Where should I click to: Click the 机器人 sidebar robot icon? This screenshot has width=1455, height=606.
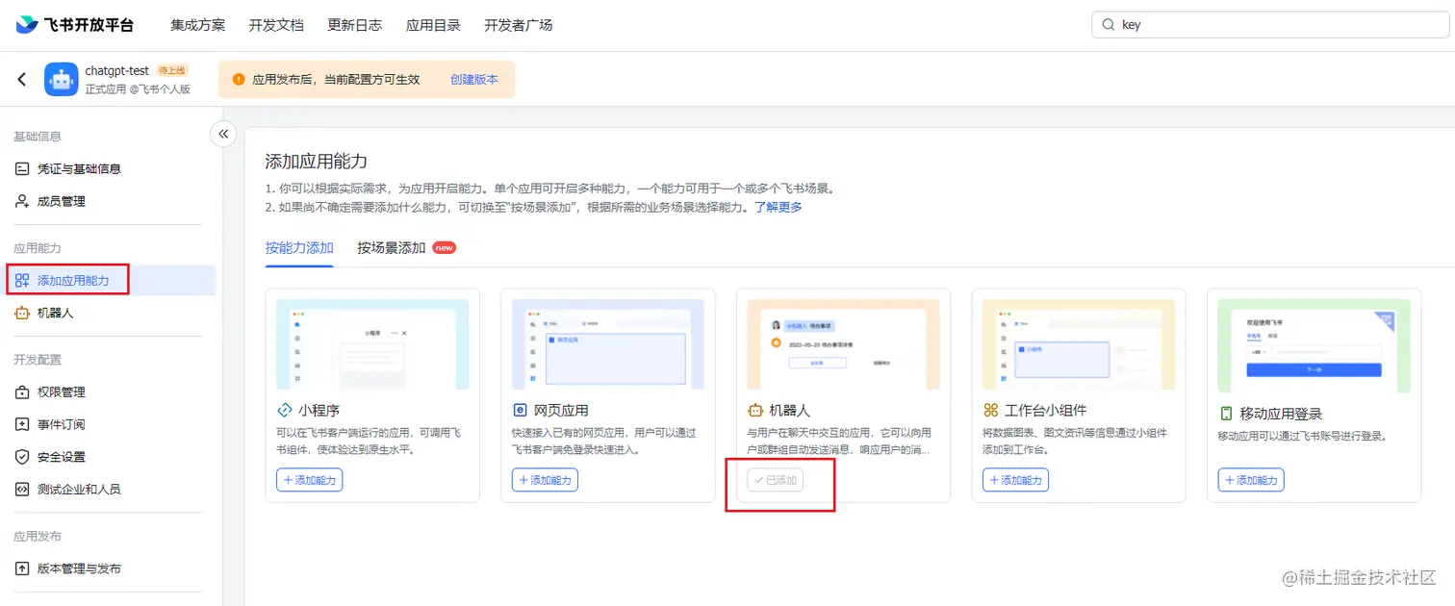tap(22, 313)
